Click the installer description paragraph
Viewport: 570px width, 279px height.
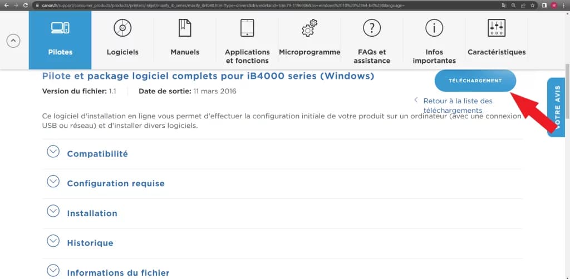coord(282,121)
